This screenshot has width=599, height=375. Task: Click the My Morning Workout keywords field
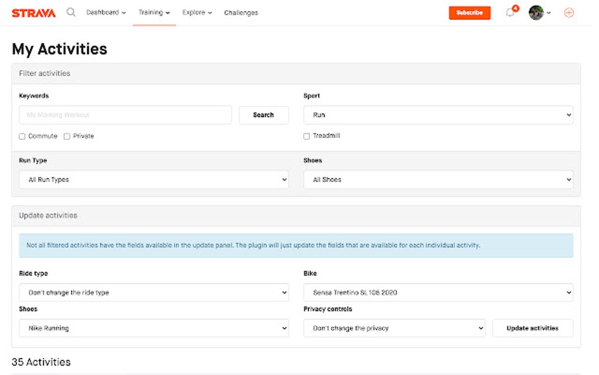tap(125, 115)
